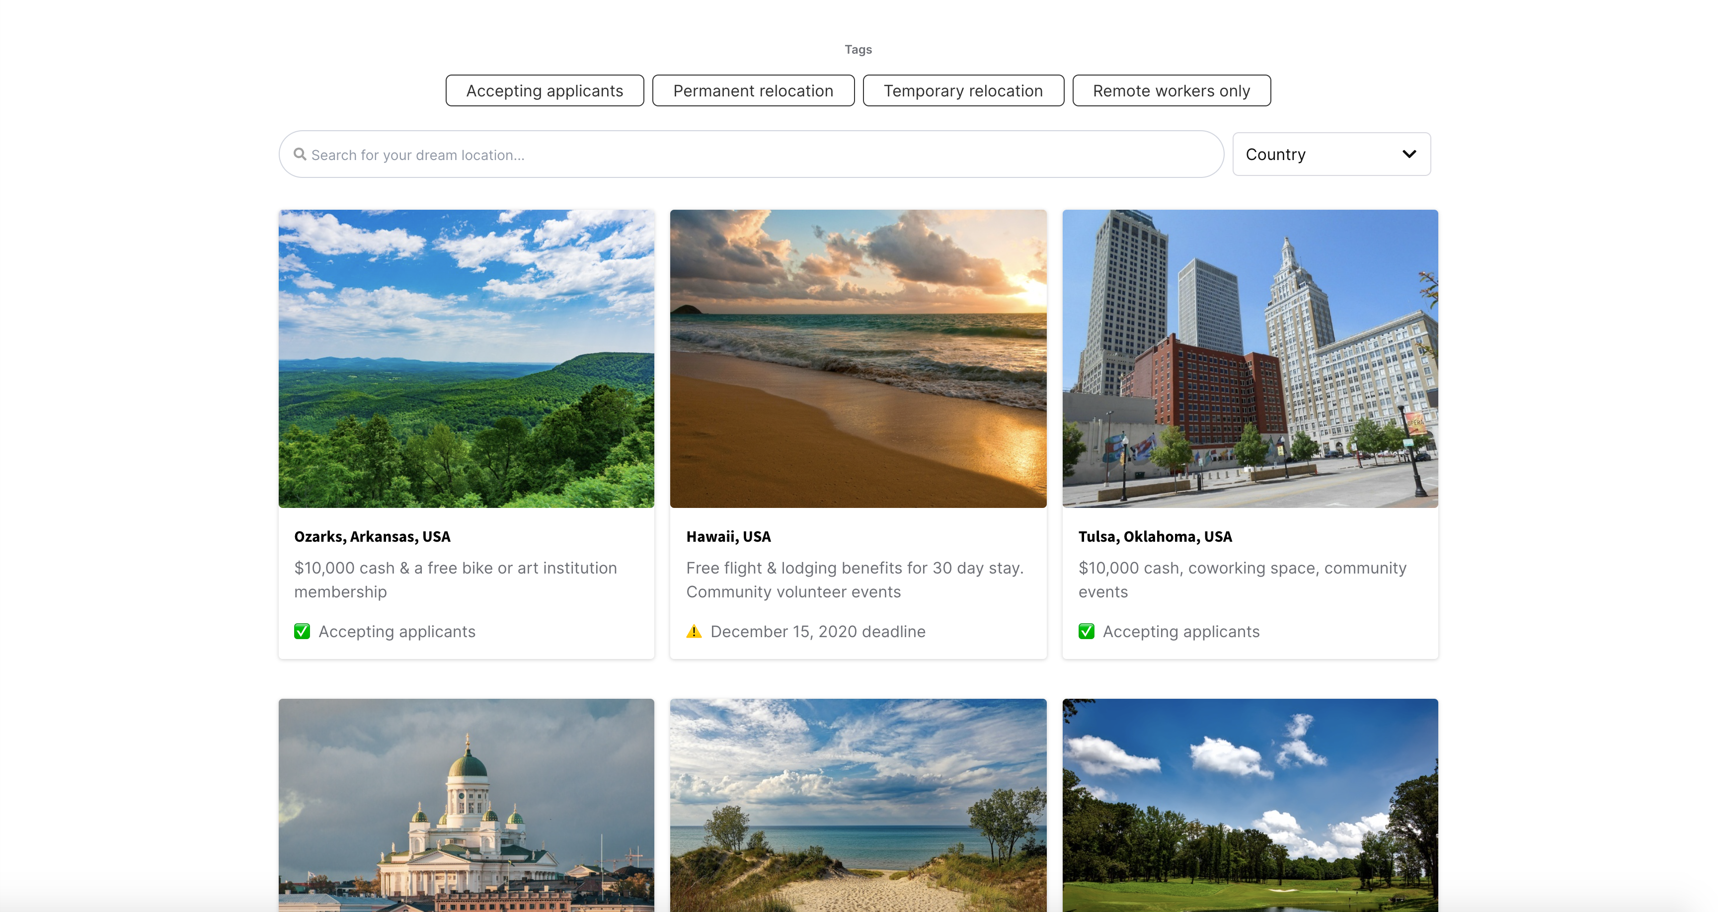Click the yellow warning icon on Hawaii card
The image size is (1718, 912).
point(694,631)
